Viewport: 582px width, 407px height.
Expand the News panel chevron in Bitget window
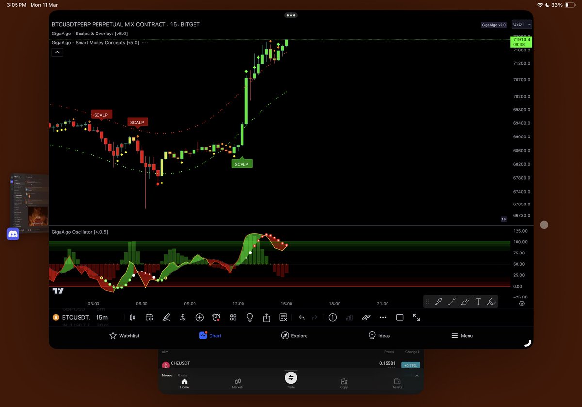click(x=417, y=375)
